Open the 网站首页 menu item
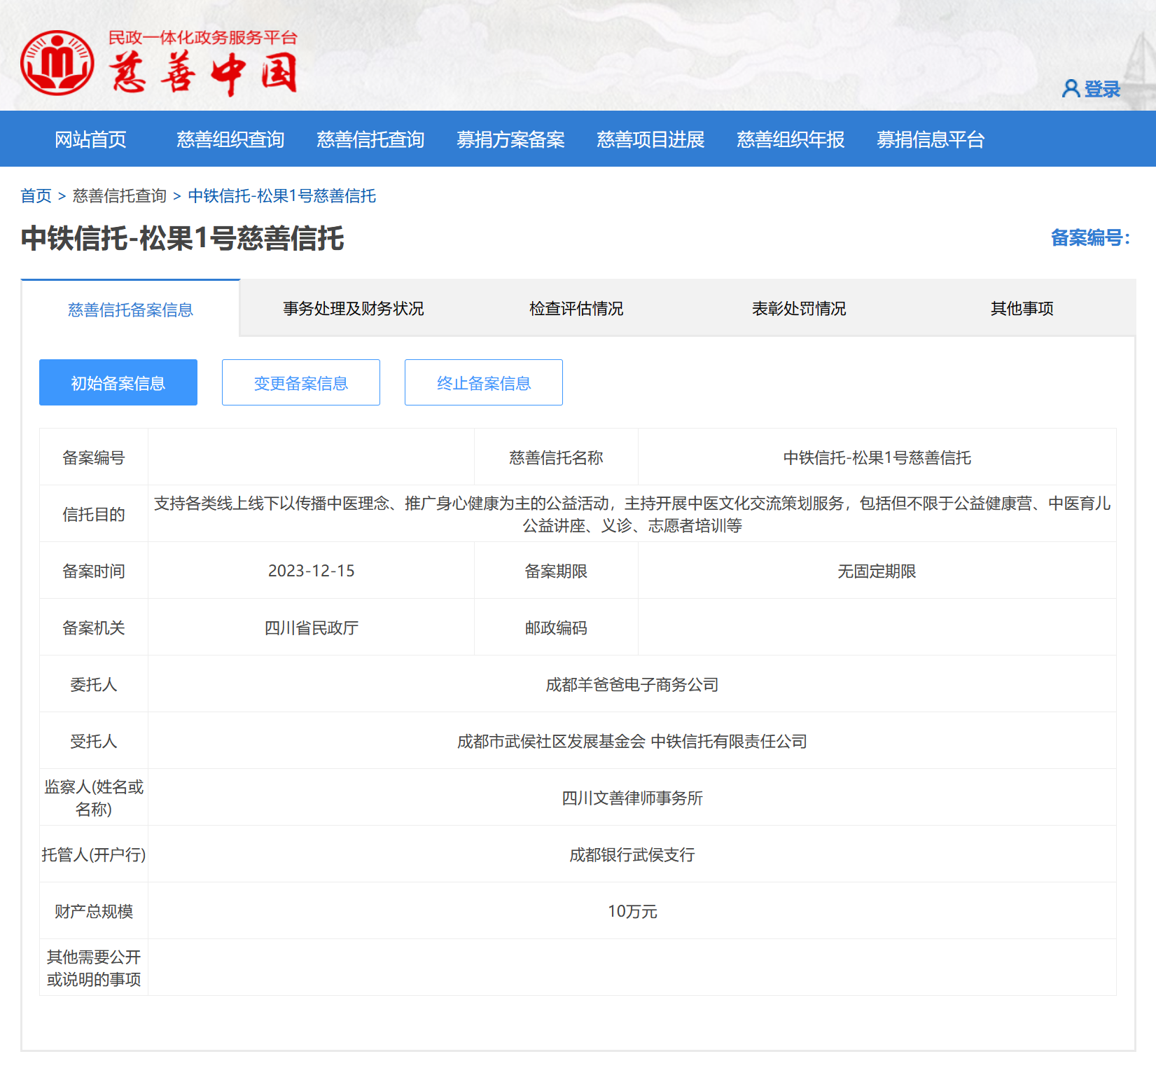The height and width of the screenshot is (1075, 1156). 90,139
